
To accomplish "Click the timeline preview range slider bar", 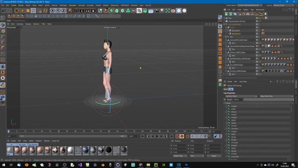I will (x=73, y=136).
